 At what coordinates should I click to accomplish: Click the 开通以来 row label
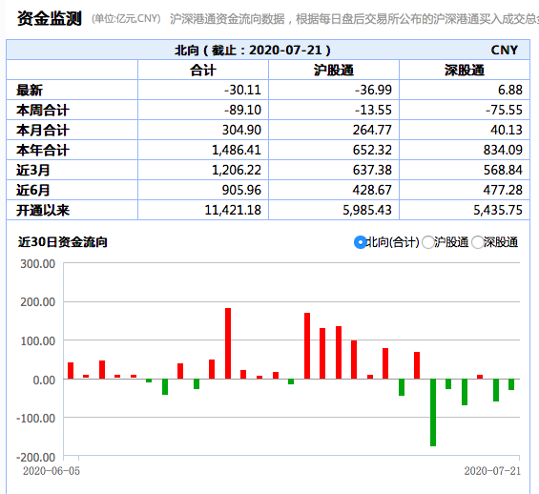pos(43,210)
